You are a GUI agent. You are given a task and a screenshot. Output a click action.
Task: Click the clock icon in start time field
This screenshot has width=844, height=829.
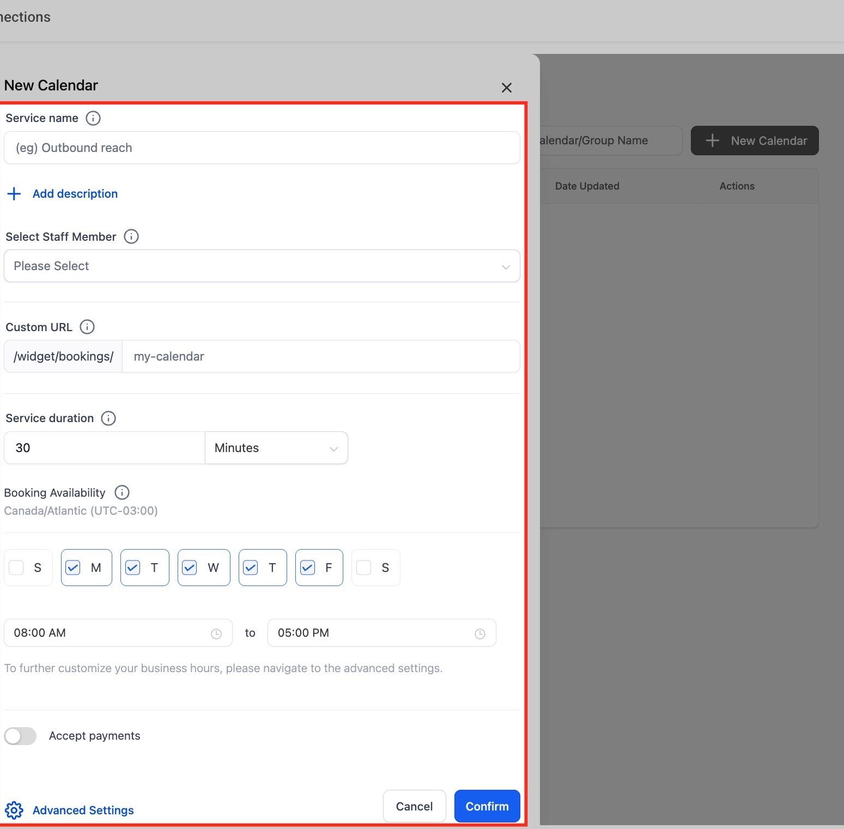pyautogui.click(x=216, y=633)
